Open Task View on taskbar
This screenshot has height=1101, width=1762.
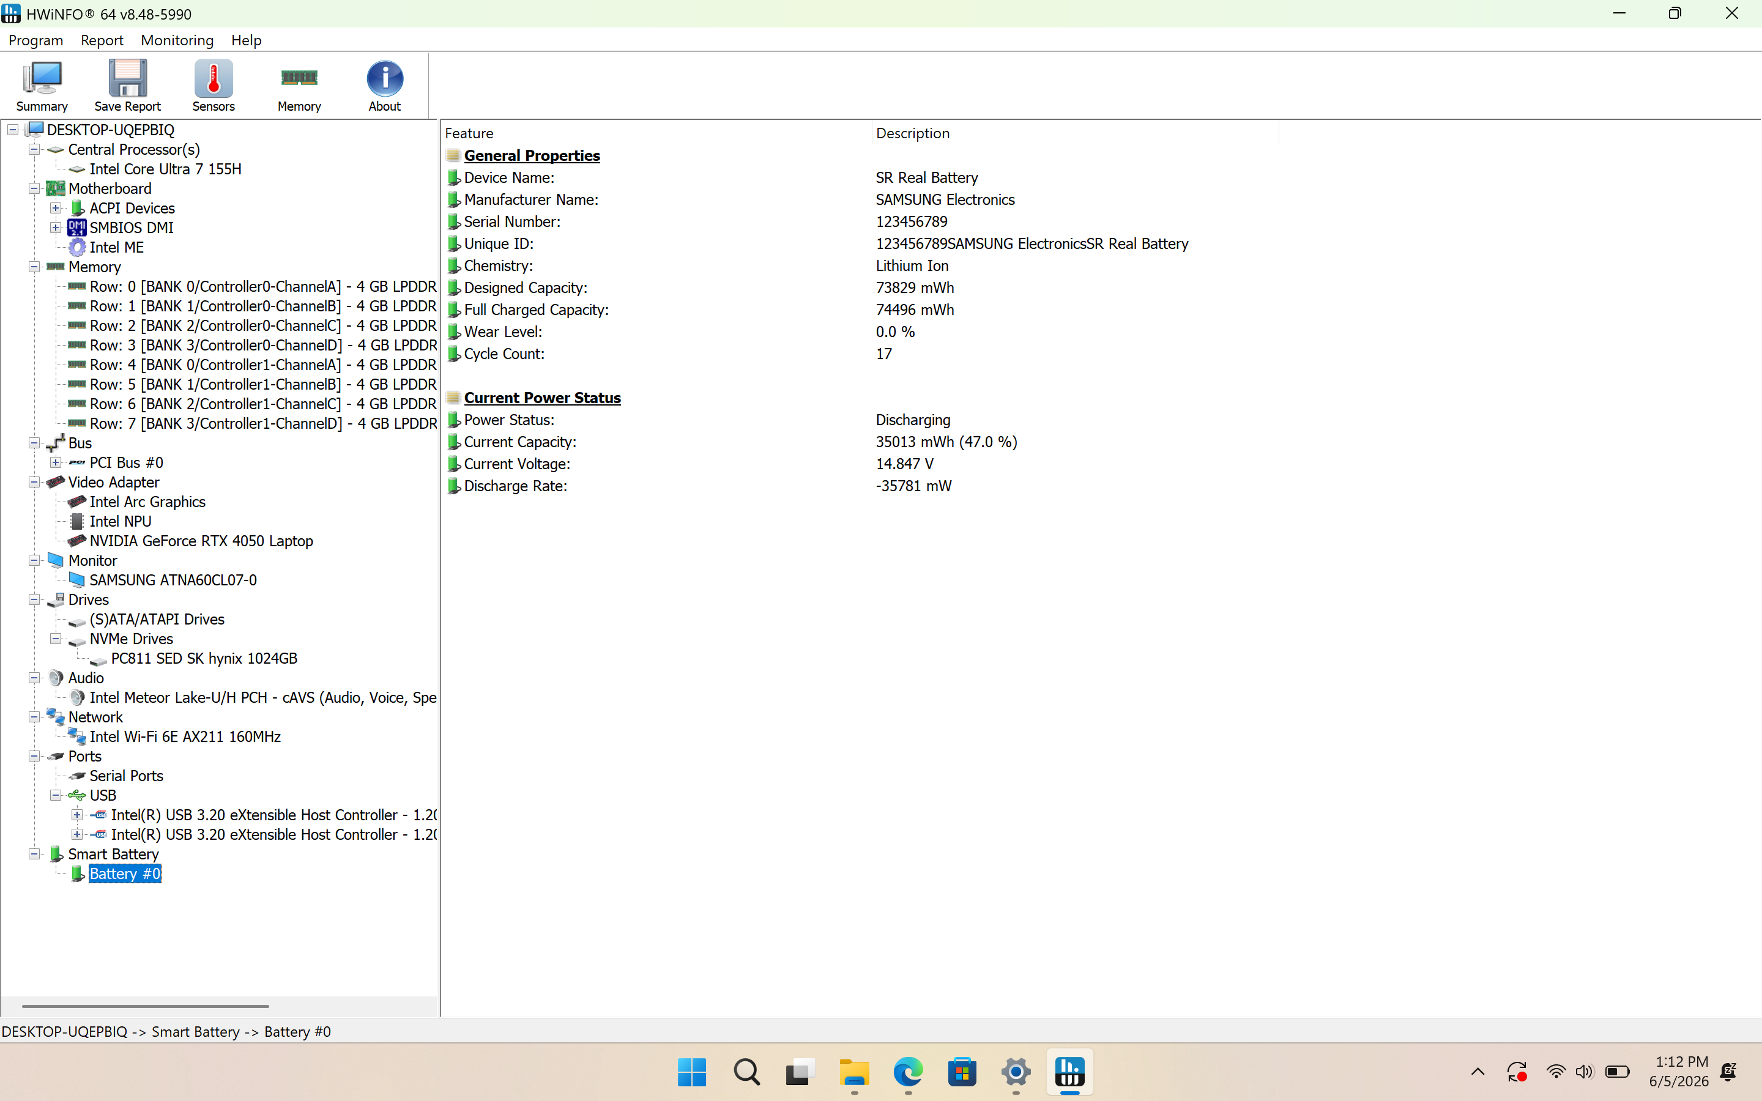[x=800, y=1072]
